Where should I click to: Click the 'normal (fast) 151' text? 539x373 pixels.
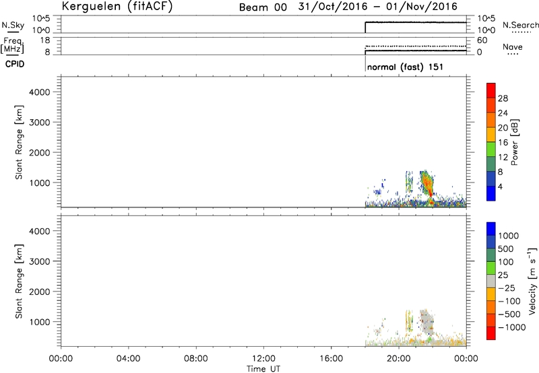[405, 67]
